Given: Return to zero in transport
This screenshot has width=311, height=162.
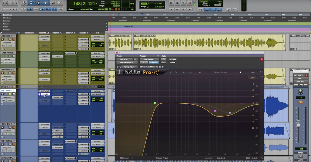Looking at the screenshot, I should click(171, 9).
